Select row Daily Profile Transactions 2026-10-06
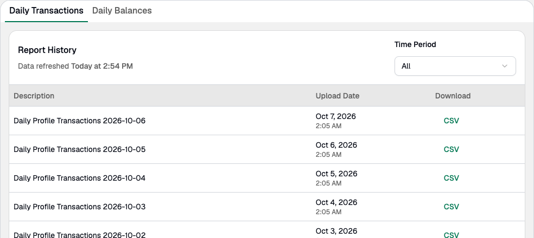 pos(267,121)
